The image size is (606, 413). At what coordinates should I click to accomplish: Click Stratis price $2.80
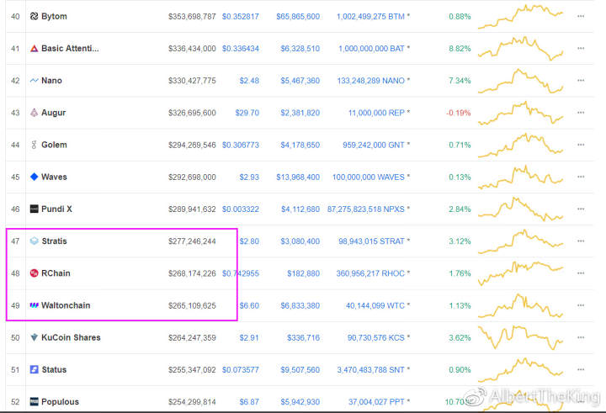pos(249,241)
